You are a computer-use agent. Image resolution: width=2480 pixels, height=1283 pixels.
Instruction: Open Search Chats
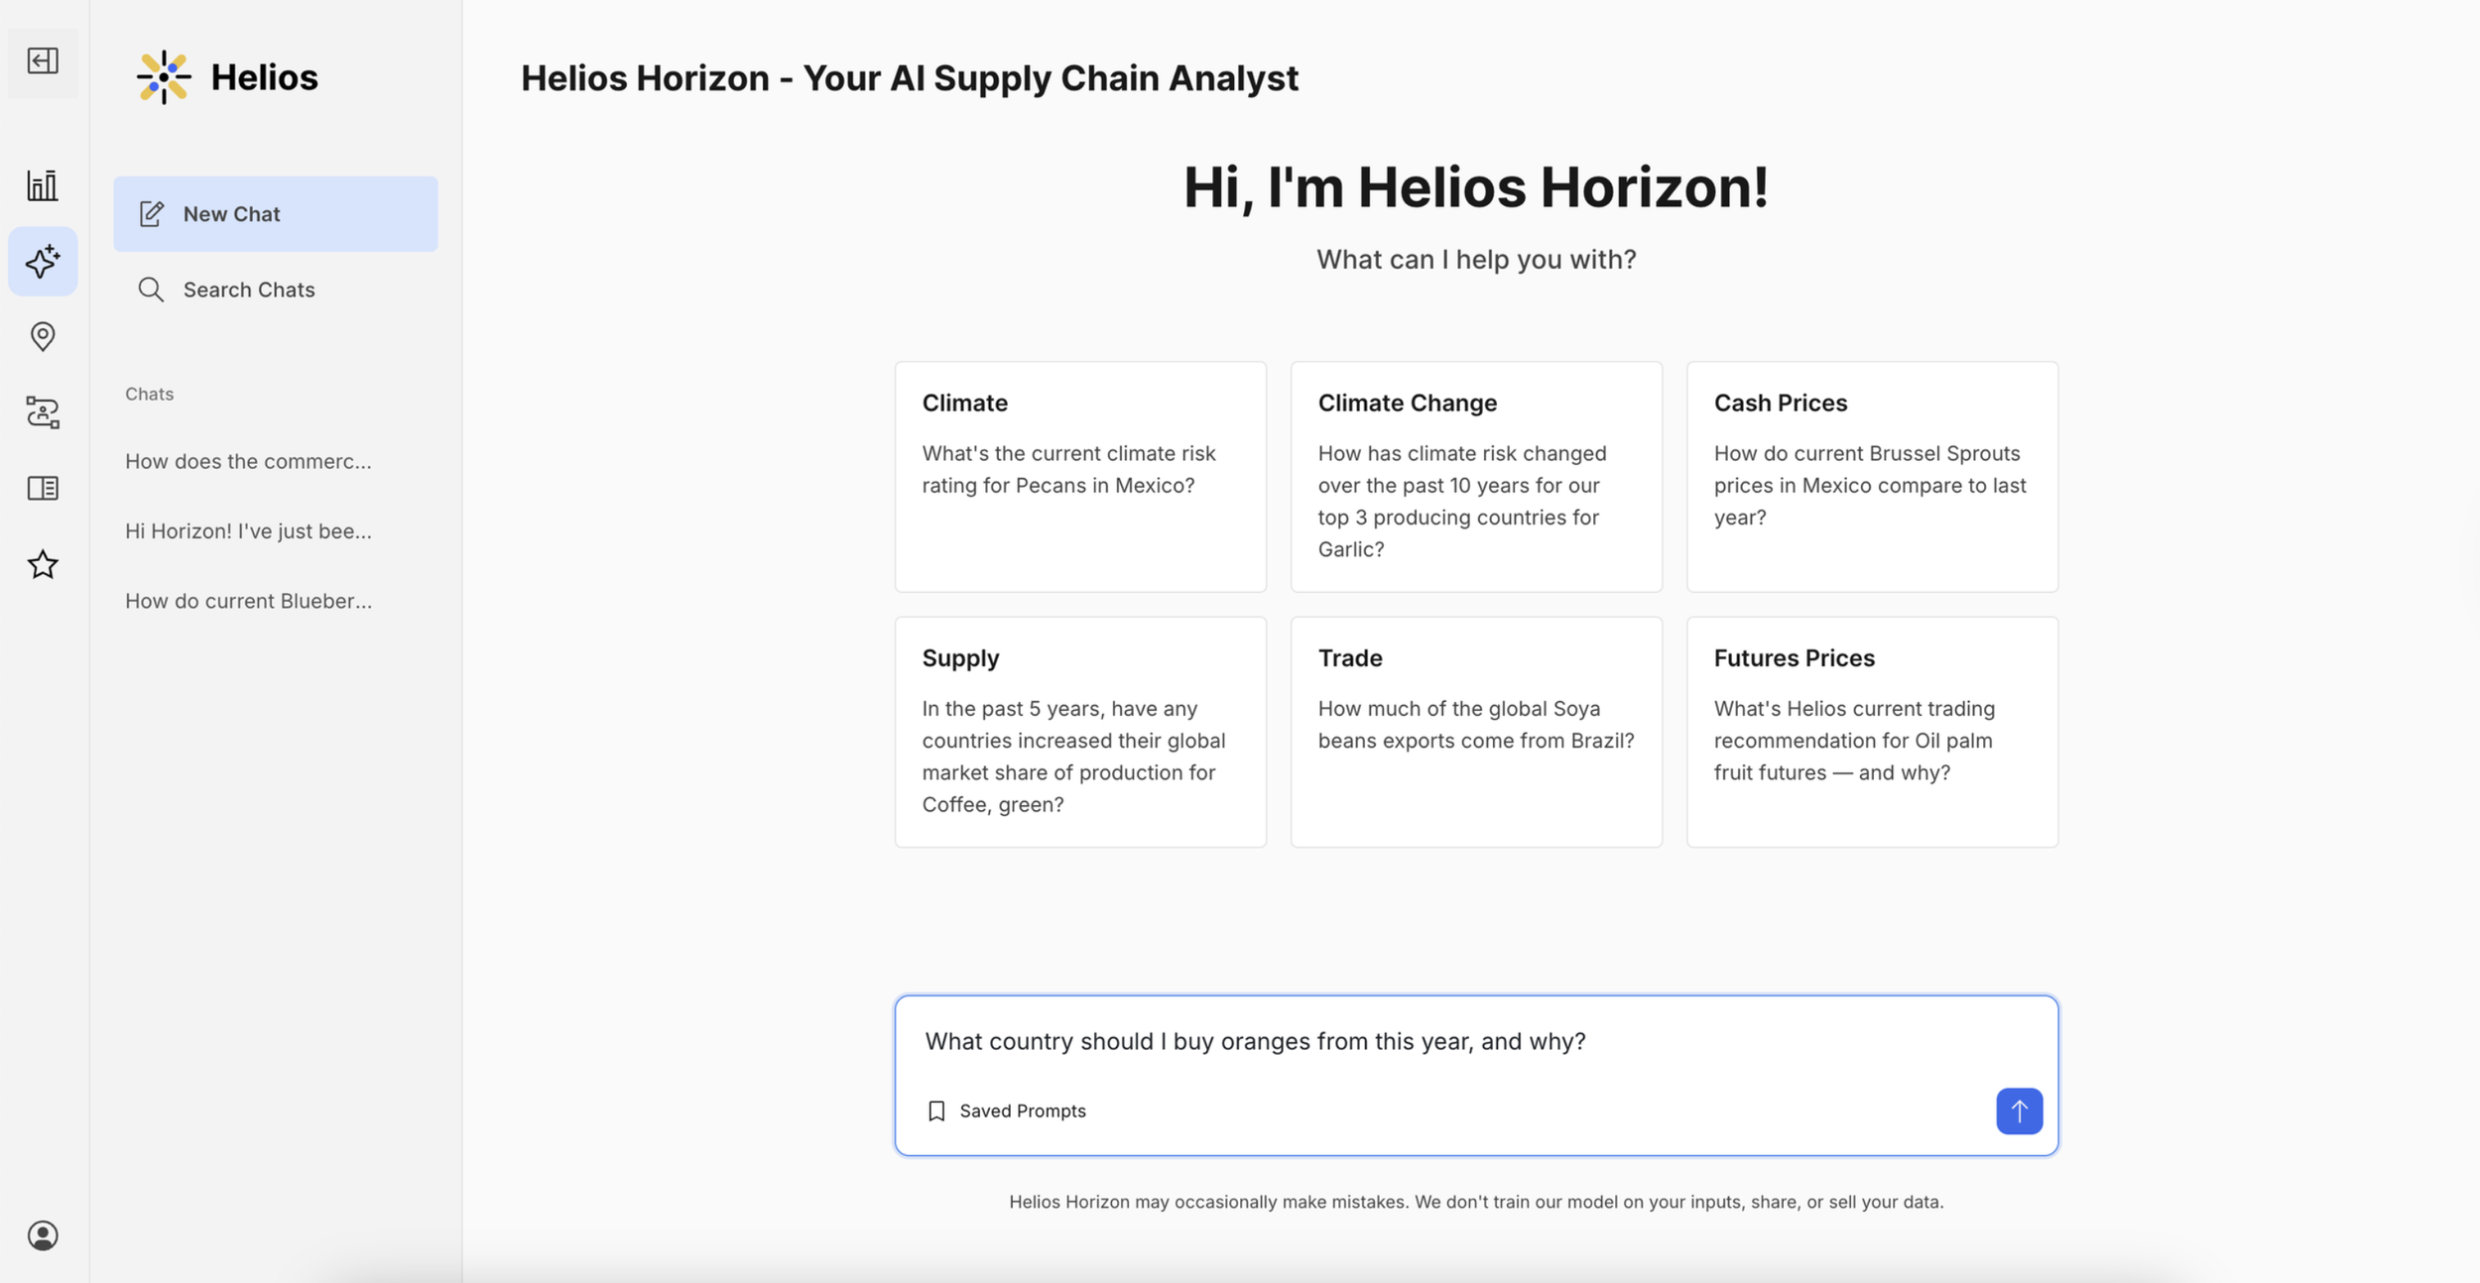(276, 290)
